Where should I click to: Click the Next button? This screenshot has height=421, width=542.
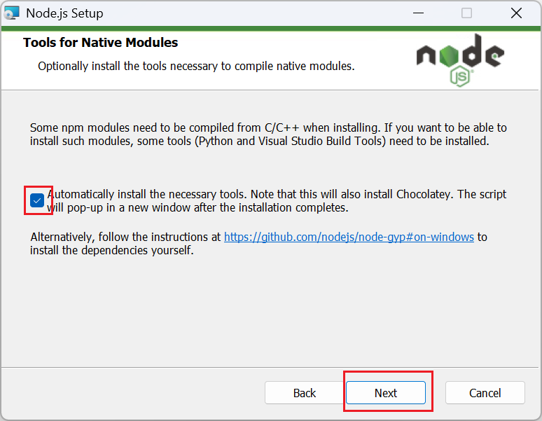pos(386,393)
